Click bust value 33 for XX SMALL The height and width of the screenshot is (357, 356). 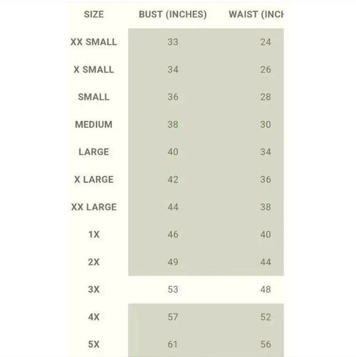pos(173,42)
